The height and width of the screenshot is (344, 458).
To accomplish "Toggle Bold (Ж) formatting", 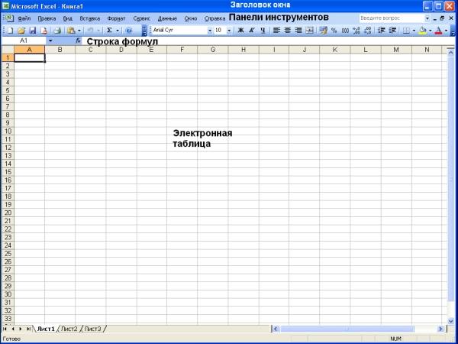I will point(240,31).
